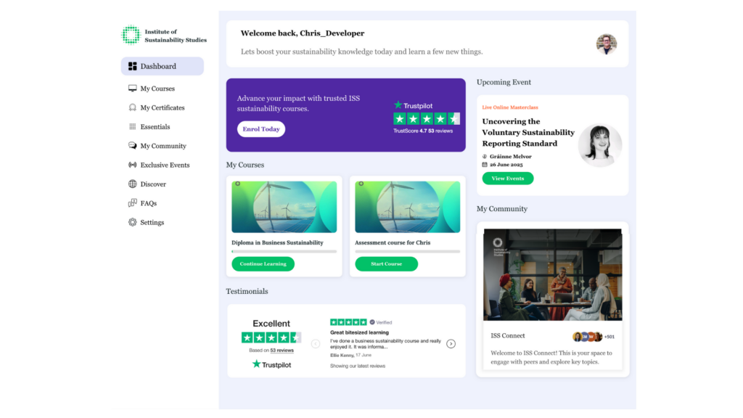Click the FAQs icon in sidebar
The image size is (743, 418).
(x=132, y=203)
